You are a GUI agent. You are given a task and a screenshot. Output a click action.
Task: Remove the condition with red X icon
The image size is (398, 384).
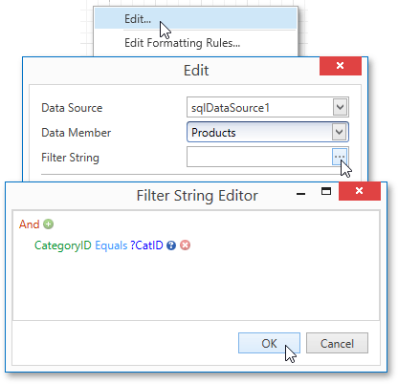pos(185,245)
